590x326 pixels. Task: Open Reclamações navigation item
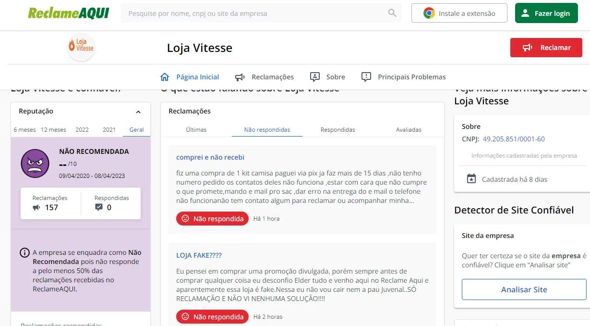pos(265,77)
